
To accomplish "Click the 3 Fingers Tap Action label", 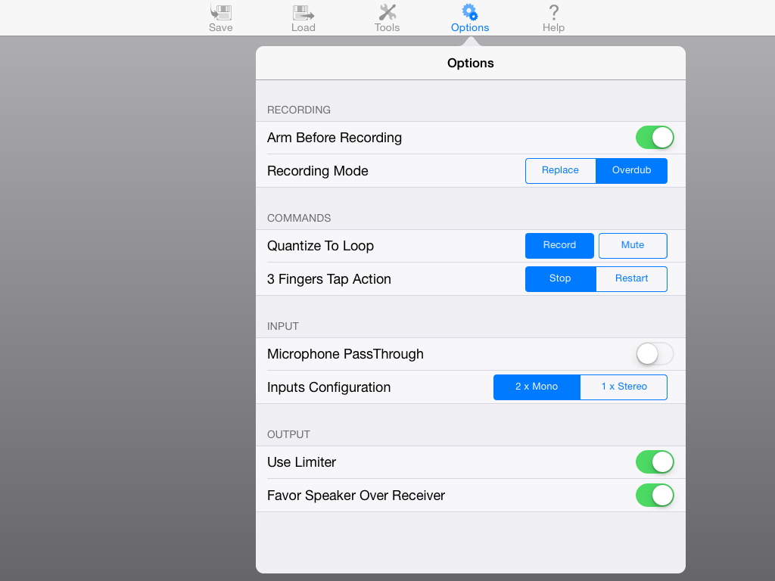I will tap(329, 278).
